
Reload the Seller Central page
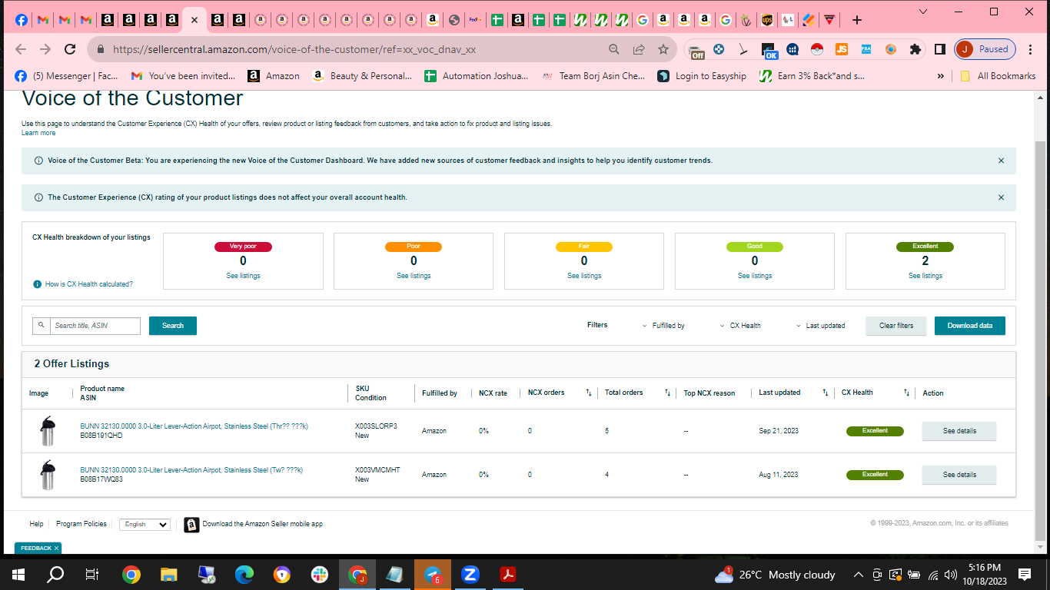click(70, 49)
